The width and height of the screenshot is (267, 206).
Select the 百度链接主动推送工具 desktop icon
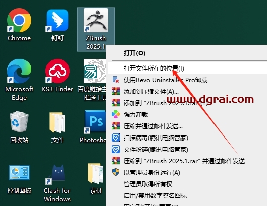tap(93, 80)
